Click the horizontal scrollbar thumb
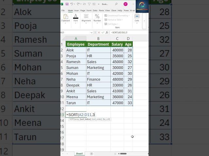209x156 pixels. click(x=123, y=154)
